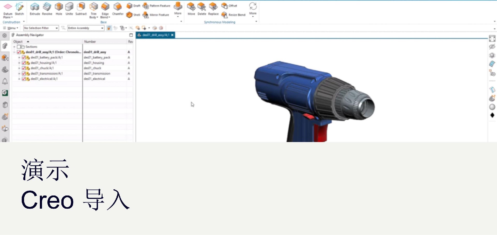The height and width of the screenshot is (235, 497).
Task: Expand the des01_transmission tree node
Action: pyautogui.click(x=19, y=74)
